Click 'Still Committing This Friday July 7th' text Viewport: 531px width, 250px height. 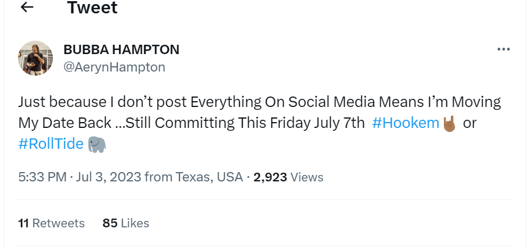tap(262, 123)
